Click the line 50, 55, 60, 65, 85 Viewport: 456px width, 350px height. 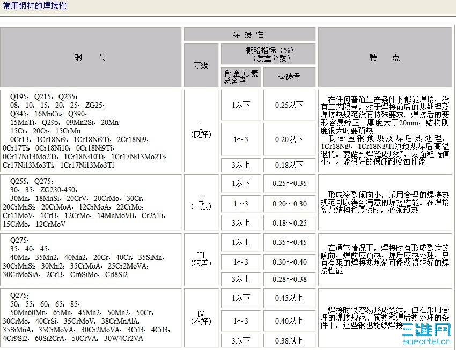[x=45, y=304]
